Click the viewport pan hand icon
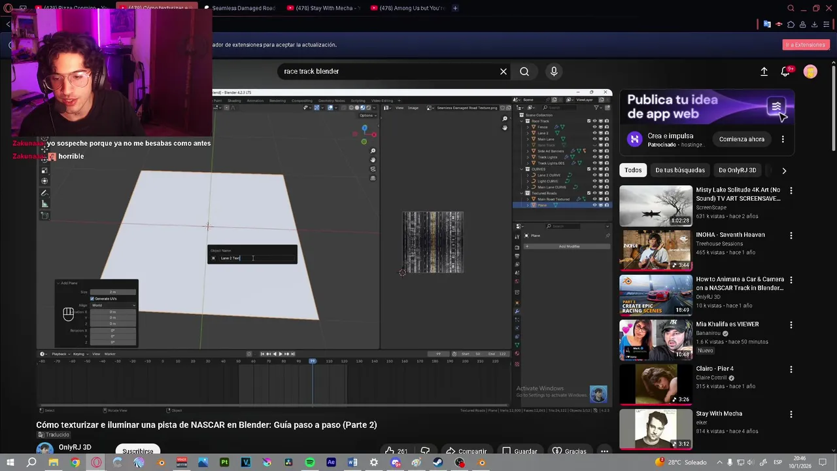837x471 pixels. (373, 160)
